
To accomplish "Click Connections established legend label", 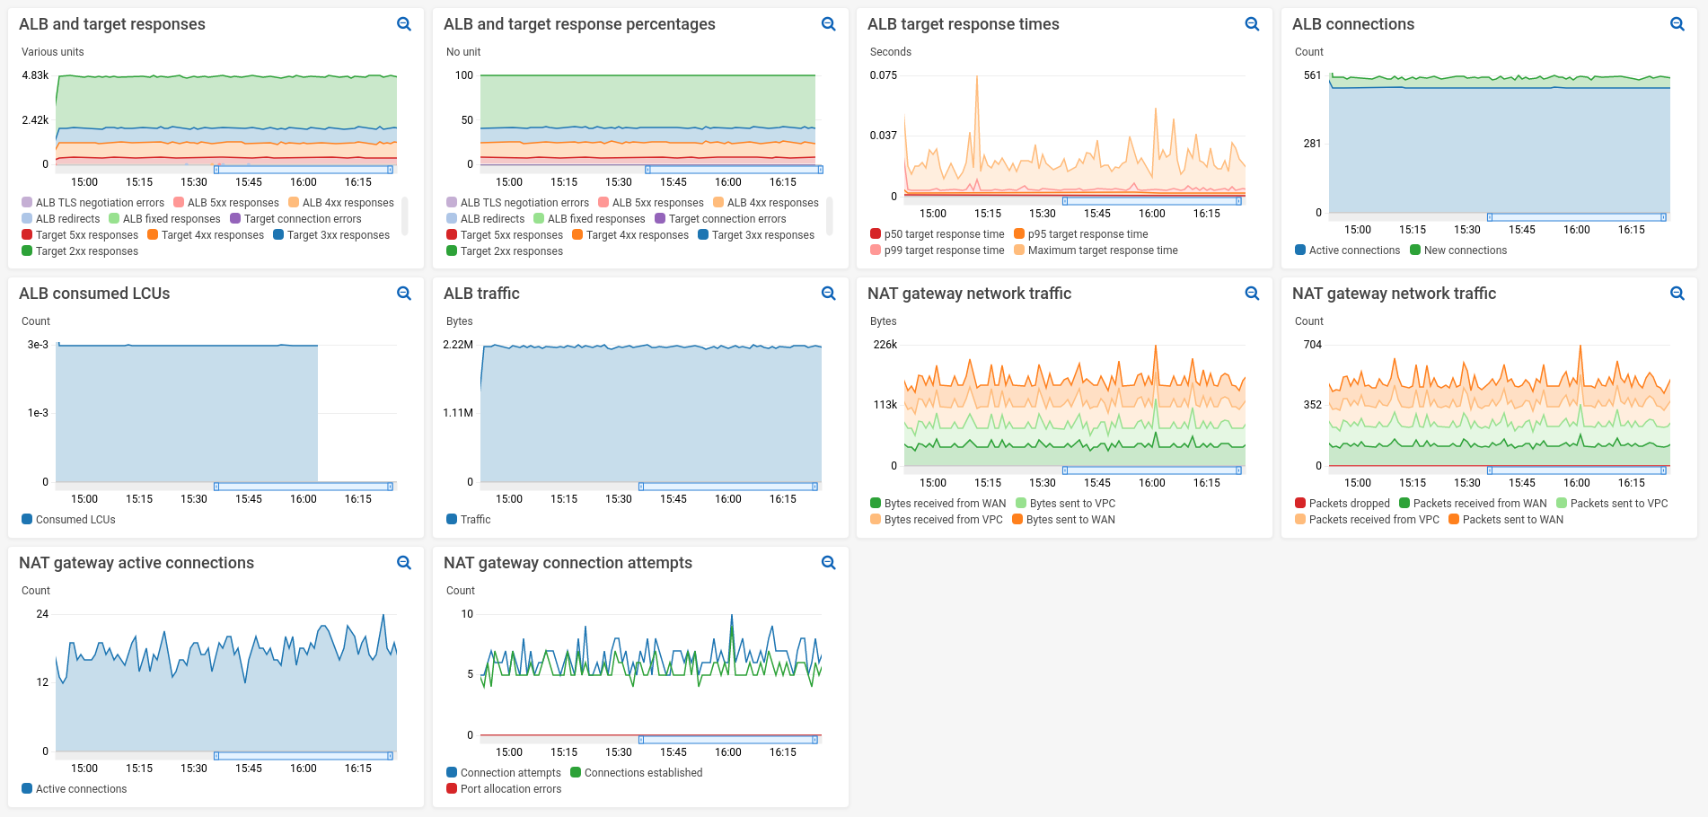I will click(644, 773).
